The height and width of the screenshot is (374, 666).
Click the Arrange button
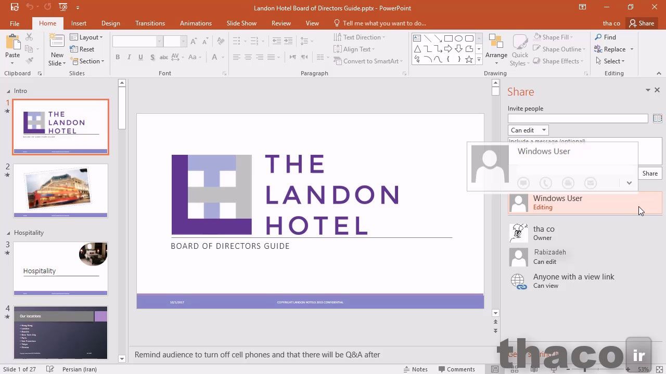pos(496,49)
